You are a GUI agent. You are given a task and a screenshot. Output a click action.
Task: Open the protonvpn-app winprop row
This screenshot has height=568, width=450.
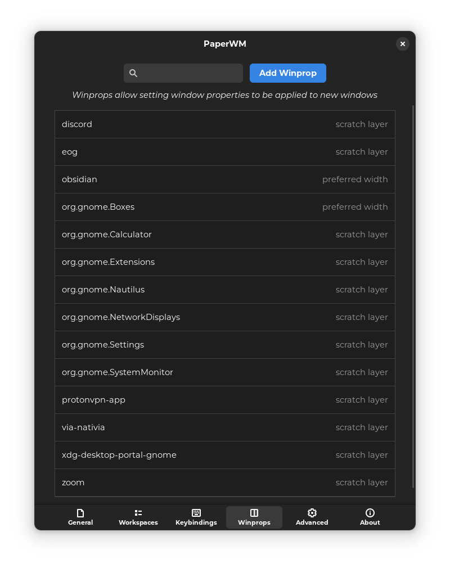(x=224, y=399)
